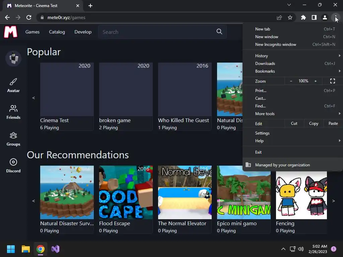Click the user avatar picture in sidebar

click(13, 58)
